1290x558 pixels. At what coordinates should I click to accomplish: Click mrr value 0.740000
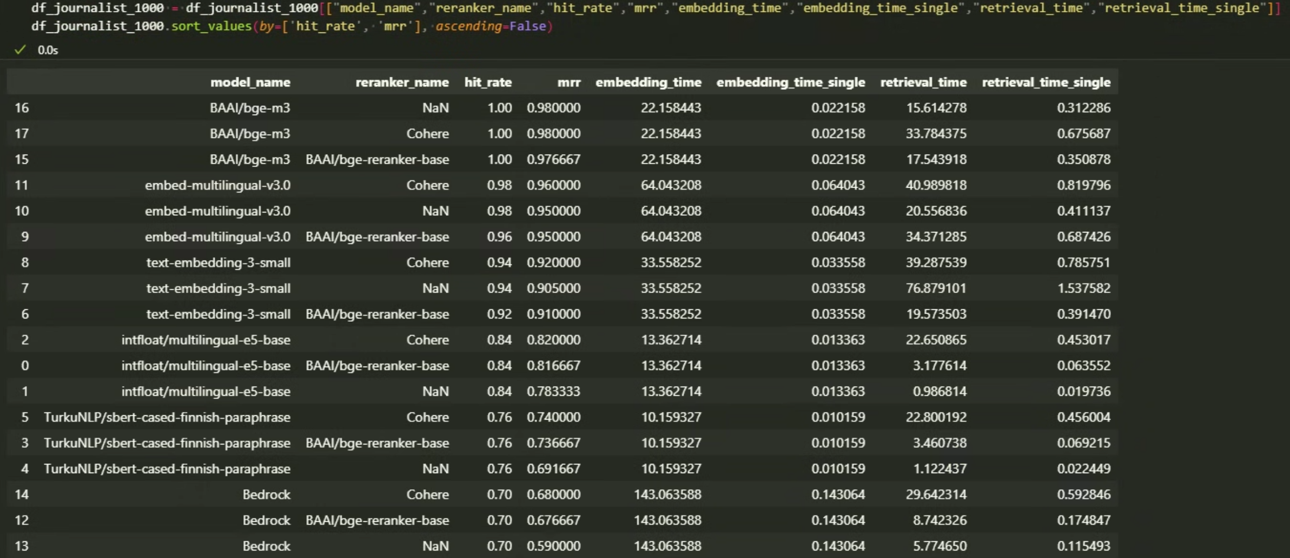point(553,417)
